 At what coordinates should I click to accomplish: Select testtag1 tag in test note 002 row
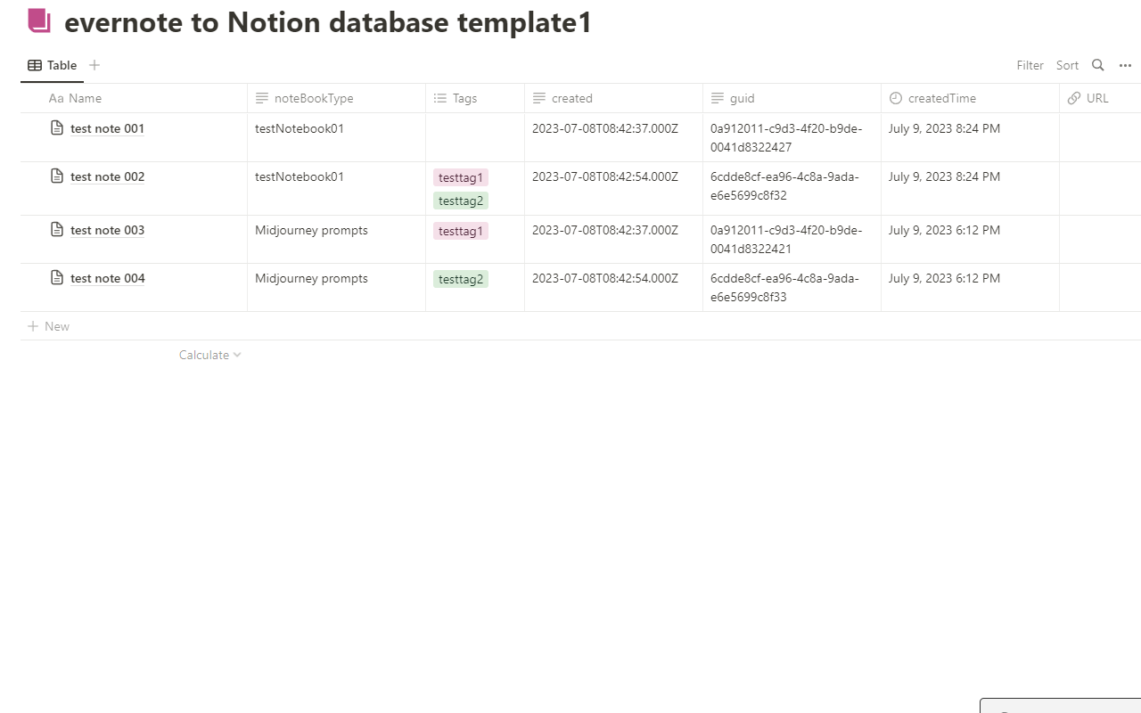point(461,177)
